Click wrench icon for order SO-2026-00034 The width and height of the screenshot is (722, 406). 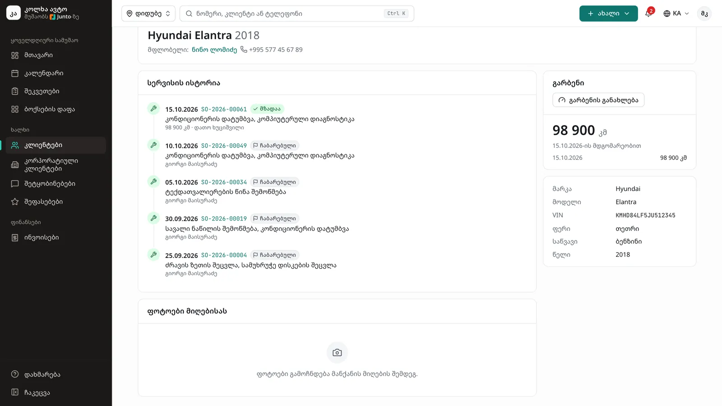[x=153, y=182]
